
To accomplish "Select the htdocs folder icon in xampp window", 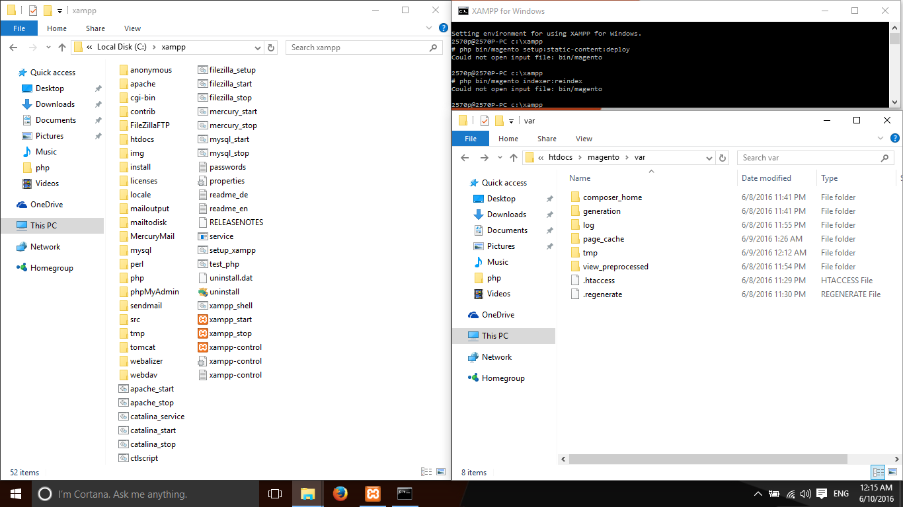I will click(124, 139).
